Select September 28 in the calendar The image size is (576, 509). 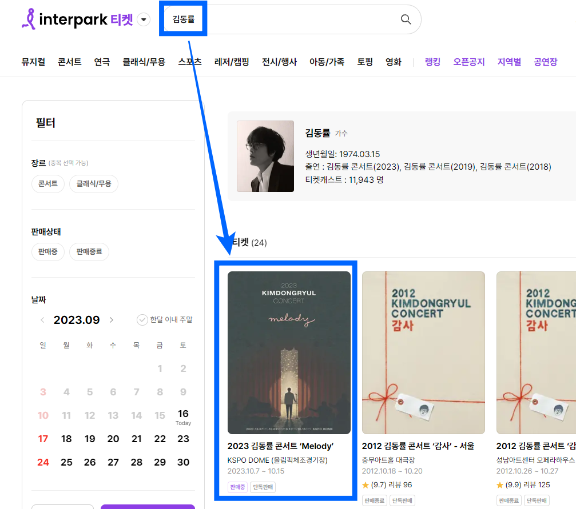[x=137, y=462]
